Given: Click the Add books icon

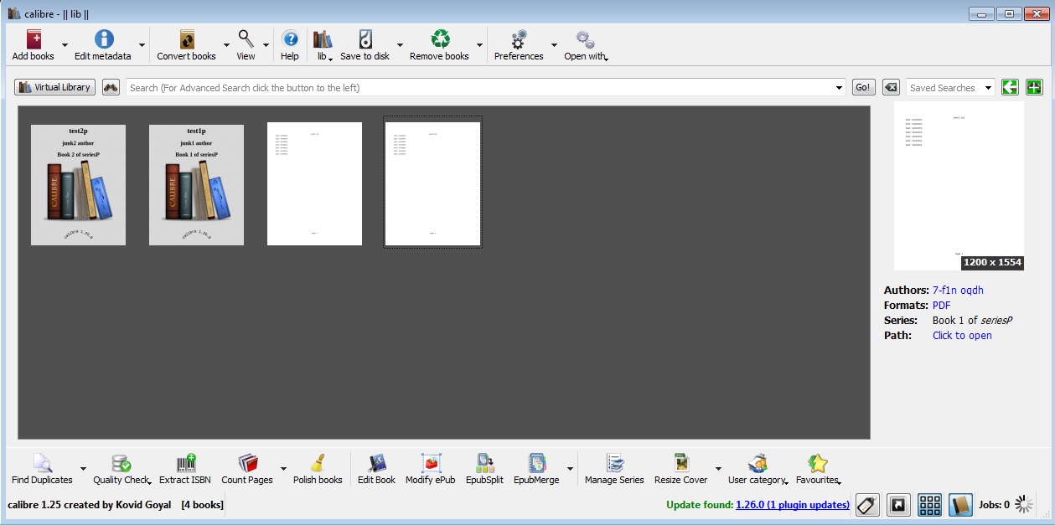Looking at the screenshot, I should point(34,39).
